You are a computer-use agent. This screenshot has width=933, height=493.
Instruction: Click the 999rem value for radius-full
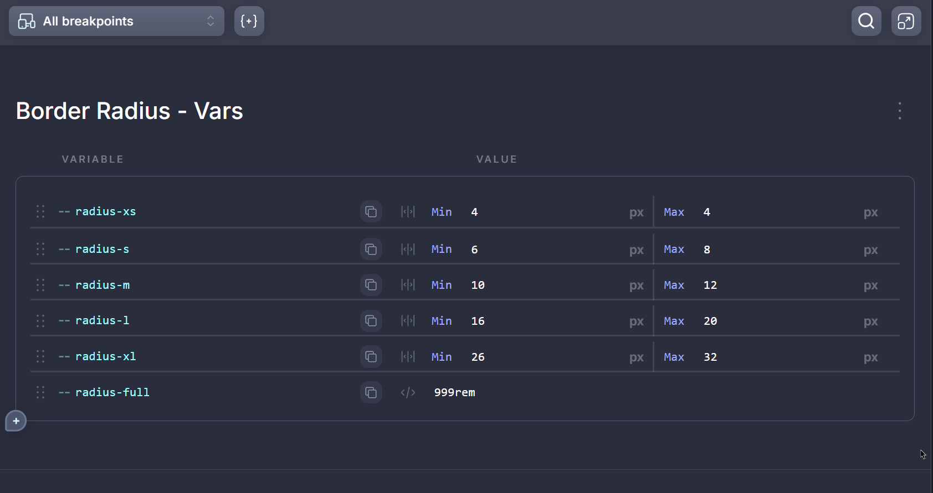click(454, 392)
